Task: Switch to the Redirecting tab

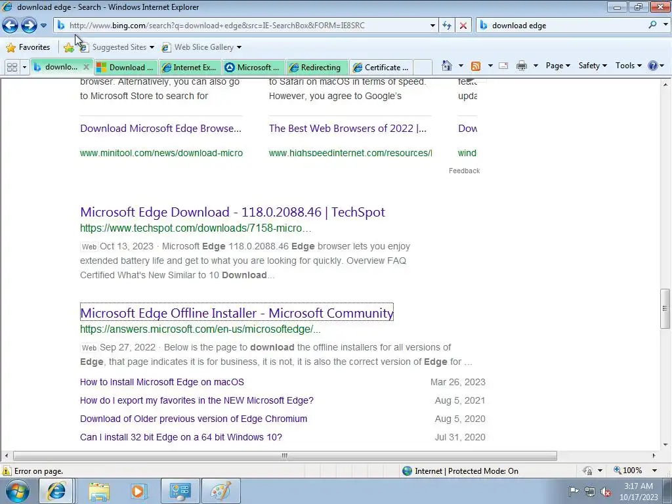Action: coord(317,68)
